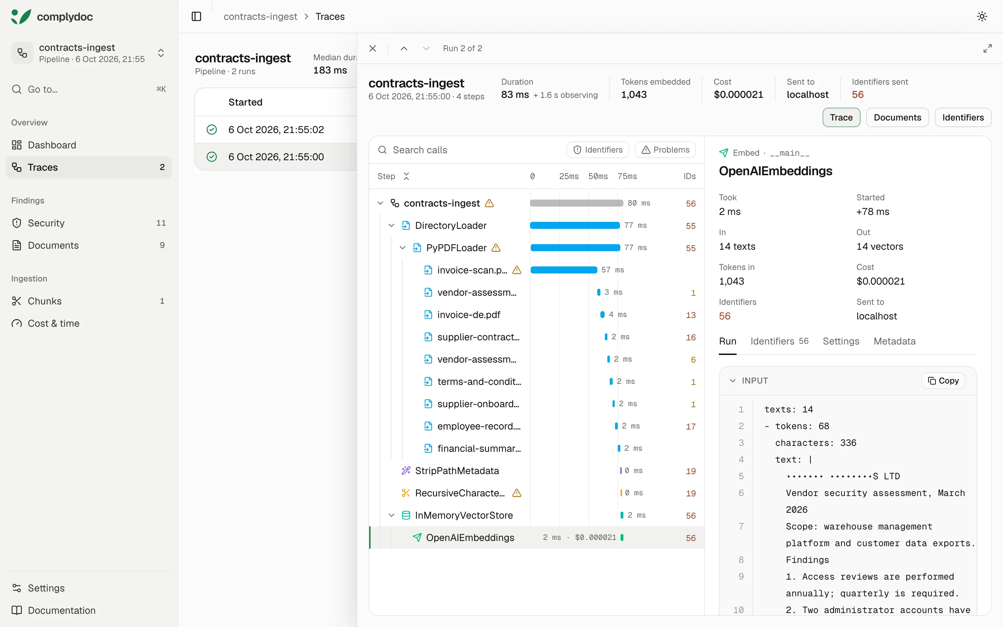Open Security findings in sidebar

pyautogui.click(x=89, y=223)
